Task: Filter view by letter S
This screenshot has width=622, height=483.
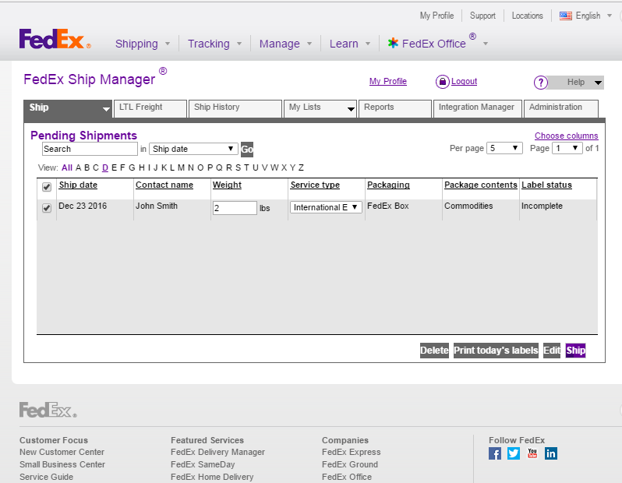Action: [238, 167]
